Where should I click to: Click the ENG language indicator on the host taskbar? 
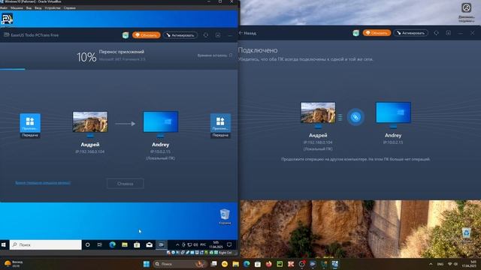click(x=440, y=264)
